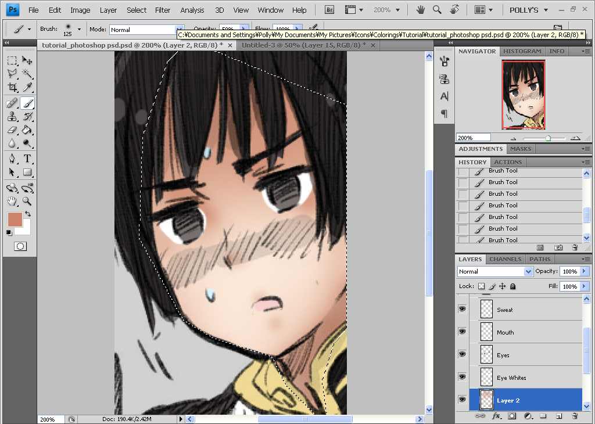Switch to the Histogram tab

(x=522, y=51)
